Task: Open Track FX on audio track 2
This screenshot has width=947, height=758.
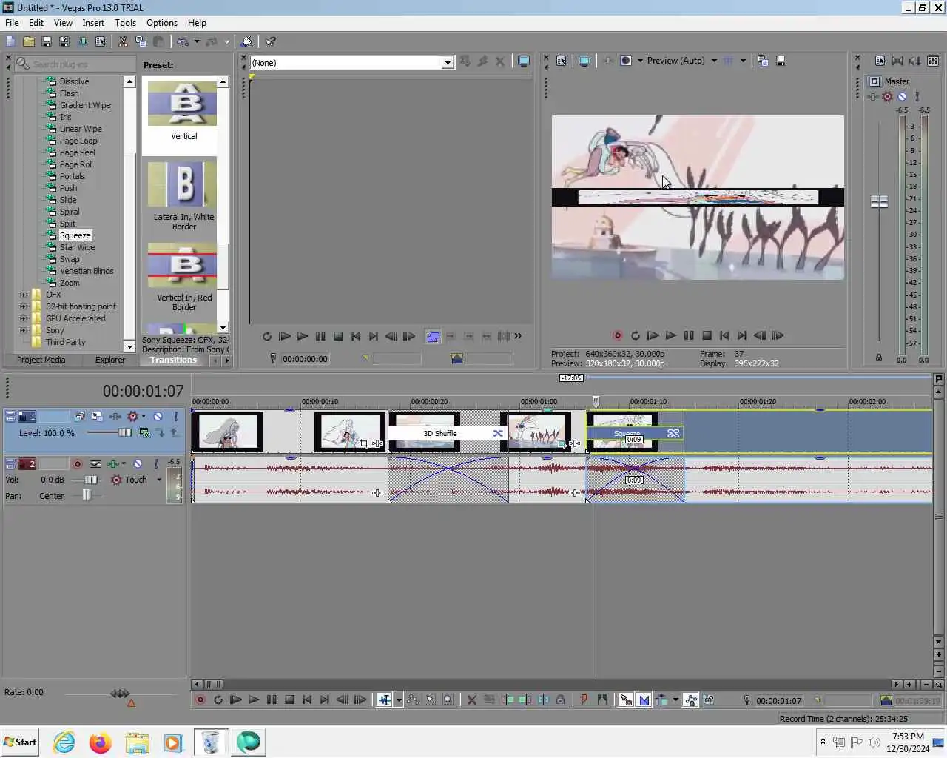Action: 113,464
